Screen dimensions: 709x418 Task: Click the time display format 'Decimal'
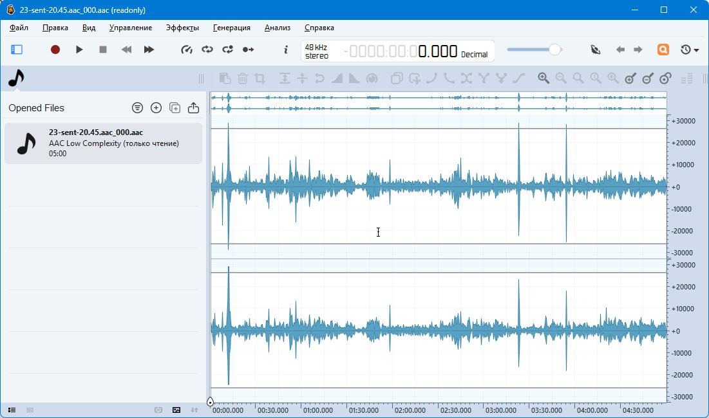474,55
